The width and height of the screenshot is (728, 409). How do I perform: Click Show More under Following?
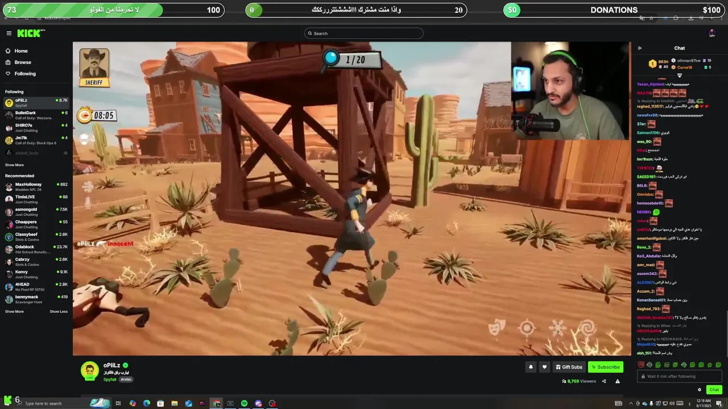pos(14,165)
